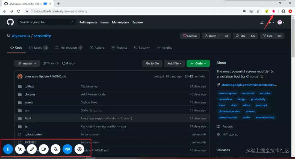Click the address bar URL

[59, 11]
